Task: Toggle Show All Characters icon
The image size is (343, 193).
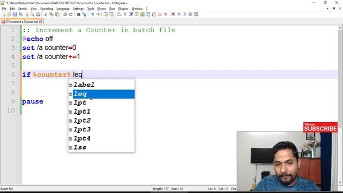Action: click(x=125, y=14)
